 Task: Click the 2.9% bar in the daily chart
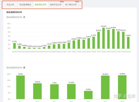click(69, 46)
